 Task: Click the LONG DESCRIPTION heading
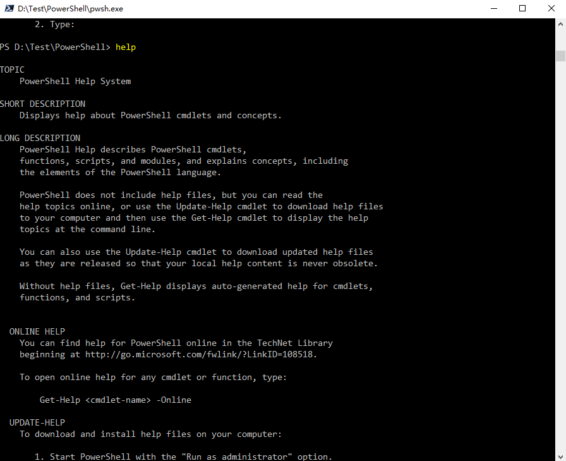tap(40, 137)
